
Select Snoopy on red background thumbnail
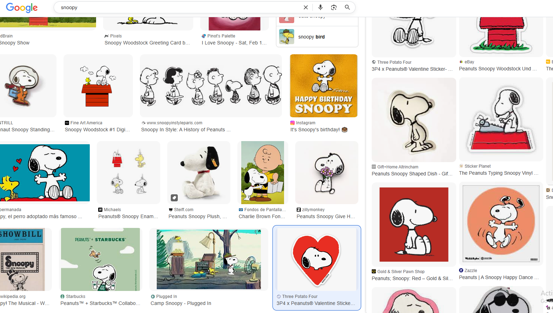[414, 224]
